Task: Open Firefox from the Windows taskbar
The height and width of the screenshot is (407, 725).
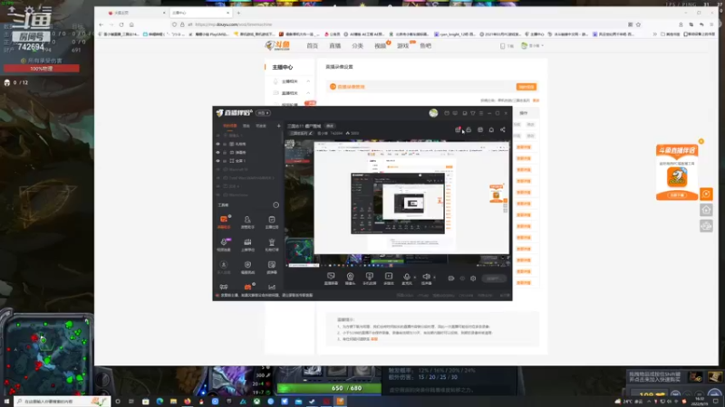Action: click(188, 402)
